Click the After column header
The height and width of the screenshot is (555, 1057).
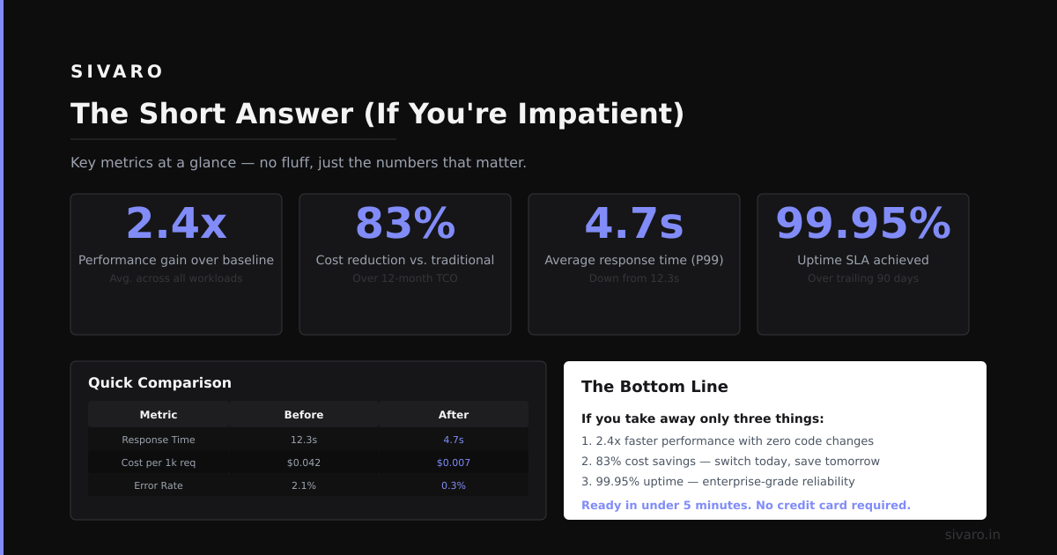pyautogui.click(x=454, y=415)
